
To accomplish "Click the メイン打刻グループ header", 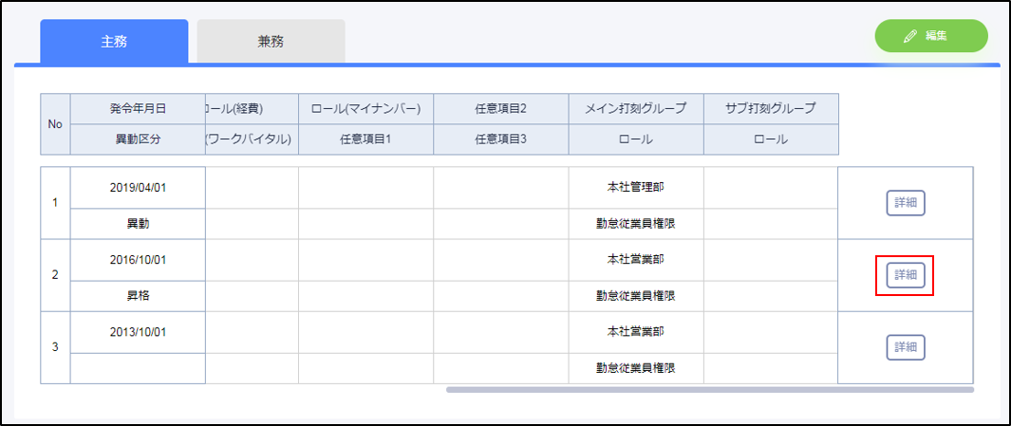I will (x=636, y=109).
